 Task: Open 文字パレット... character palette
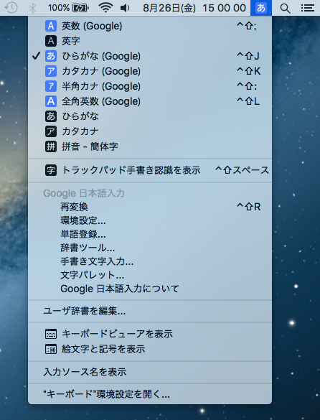click(150, 275)
